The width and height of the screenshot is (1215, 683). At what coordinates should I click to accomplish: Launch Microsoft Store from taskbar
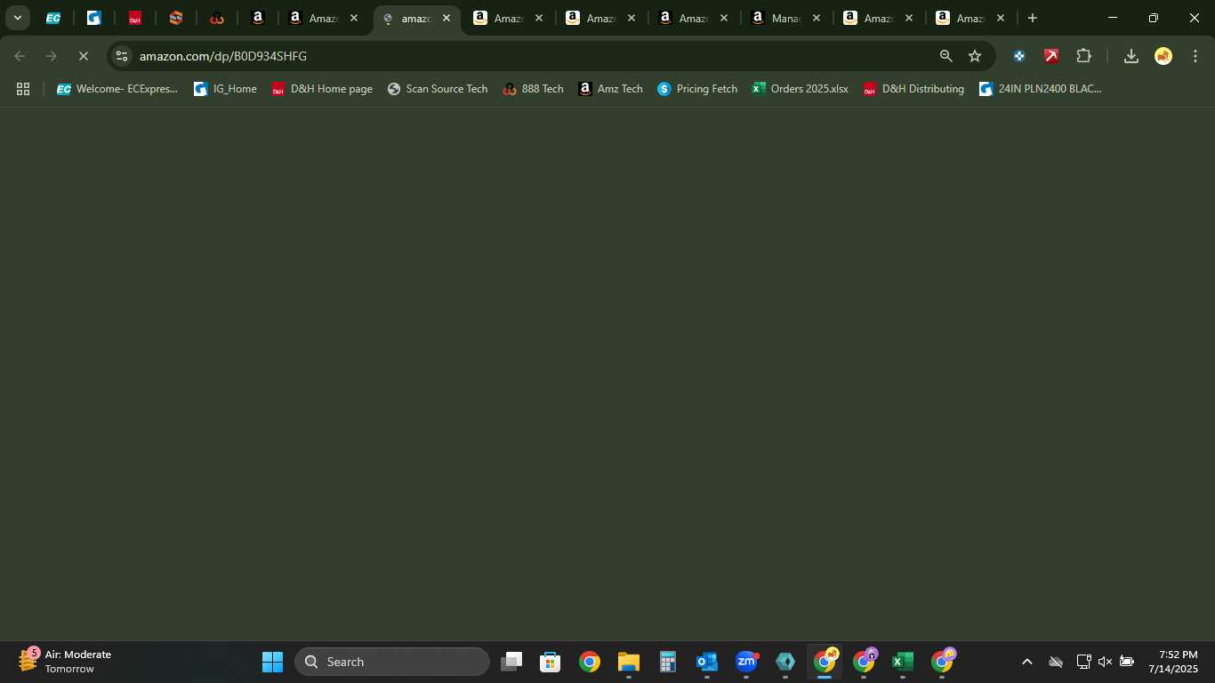coord(551,662)
